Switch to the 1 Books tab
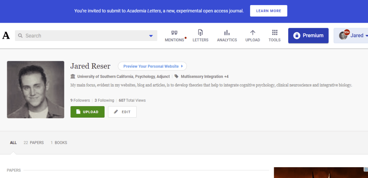Viewport: 368px width, 178px height. pos(59,143)
